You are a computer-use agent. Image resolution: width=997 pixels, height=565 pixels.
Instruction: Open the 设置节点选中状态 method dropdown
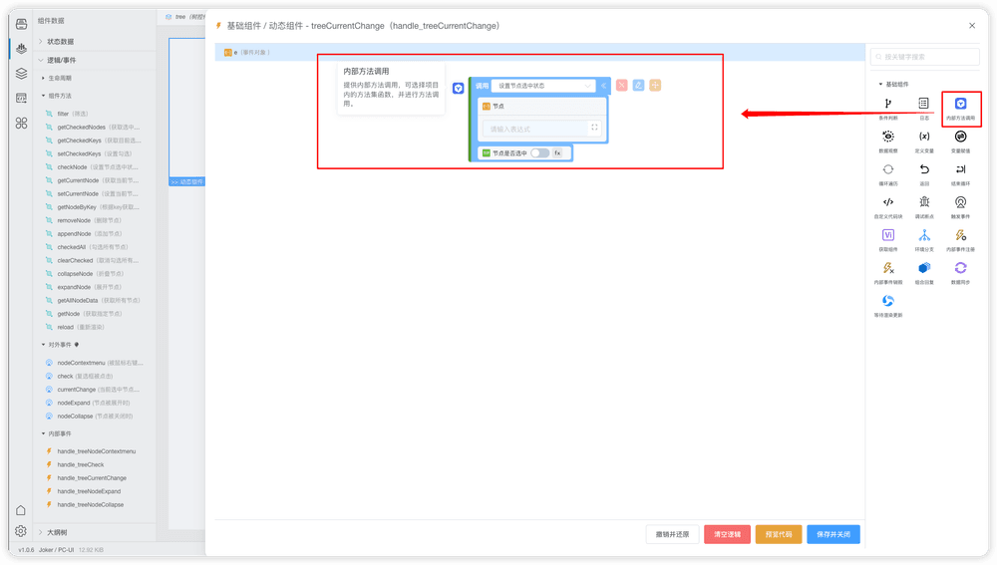543,85
